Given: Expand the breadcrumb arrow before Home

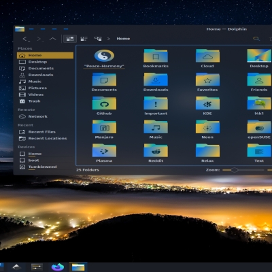Looking at the screenshot, I should click(x=109, y=39).
